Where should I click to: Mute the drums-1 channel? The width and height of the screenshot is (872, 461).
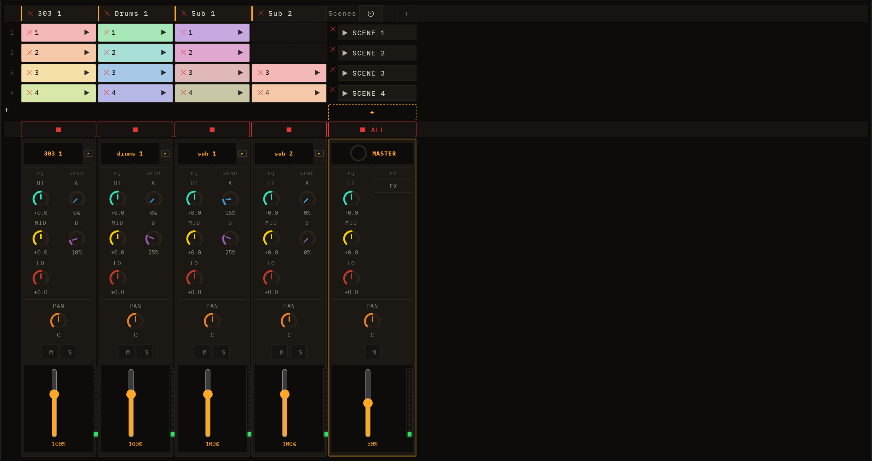(x=126, y=352)
